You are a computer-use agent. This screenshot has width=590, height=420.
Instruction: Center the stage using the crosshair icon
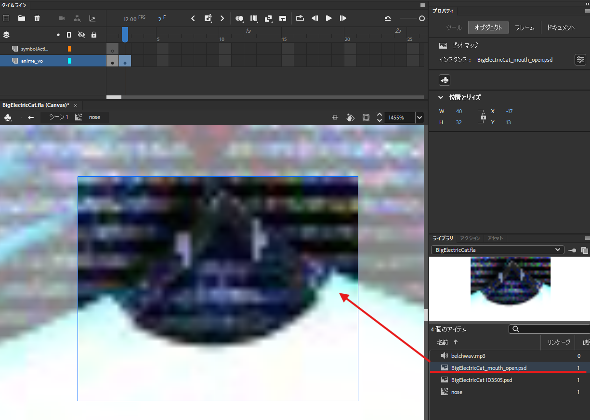pos(335,118)
